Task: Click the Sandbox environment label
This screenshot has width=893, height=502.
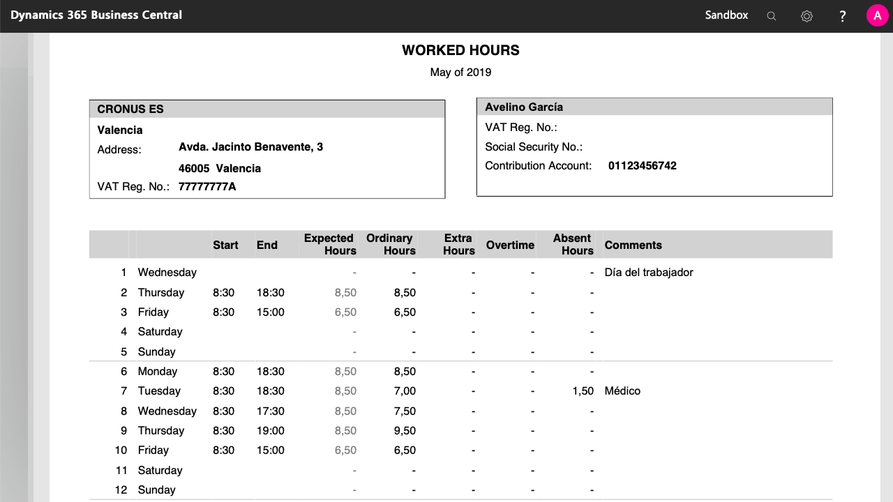Action: pyautogui.click(x=726, y=15)
